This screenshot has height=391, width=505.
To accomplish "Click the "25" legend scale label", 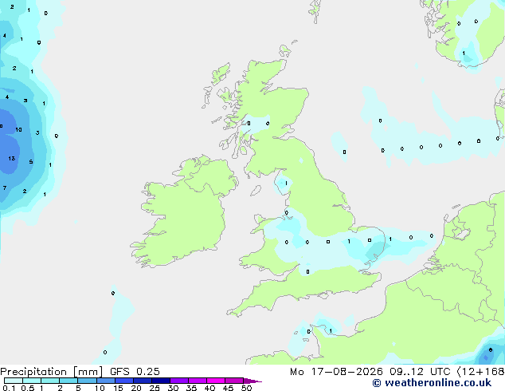I will (x=155, y=388).
